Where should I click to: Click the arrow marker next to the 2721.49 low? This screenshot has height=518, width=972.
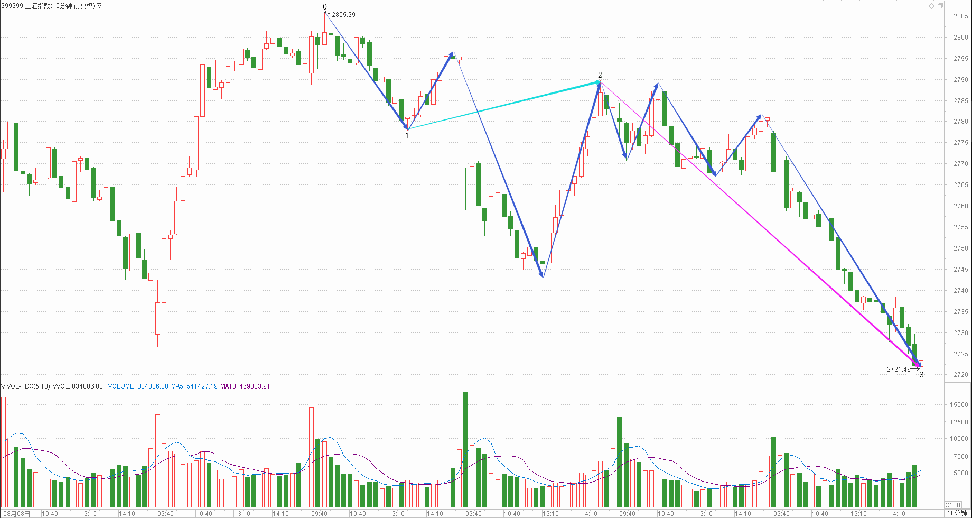click(x=915, y=369)
